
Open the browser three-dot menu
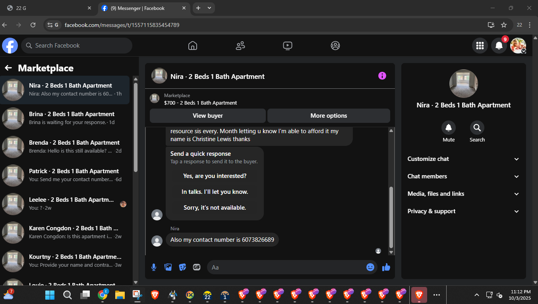point(530,25)
